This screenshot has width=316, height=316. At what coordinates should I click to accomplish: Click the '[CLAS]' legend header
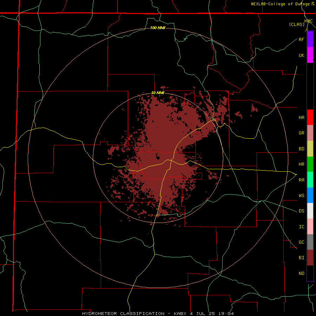coord(297,25)
